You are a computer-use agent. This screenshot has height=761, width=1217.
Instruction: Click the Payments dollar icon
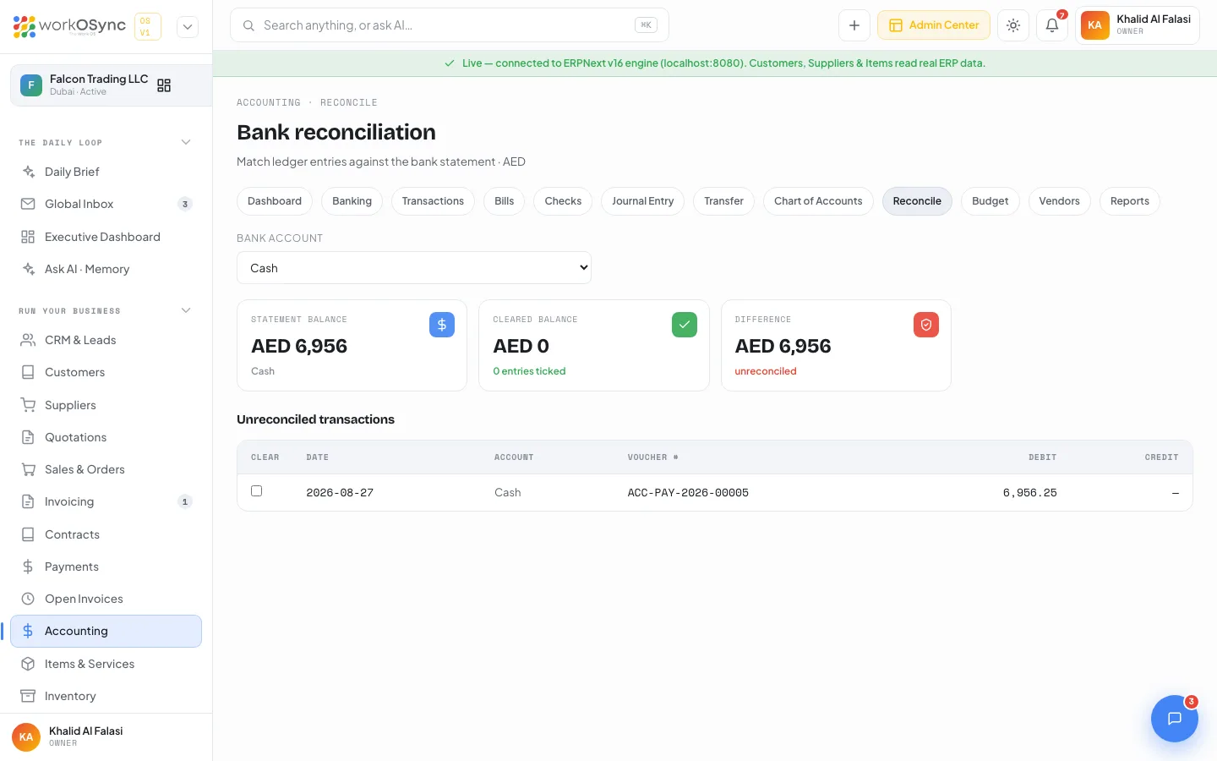coord(28,567)
